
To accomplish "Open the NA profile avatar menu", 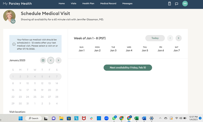I will [185, 3].
